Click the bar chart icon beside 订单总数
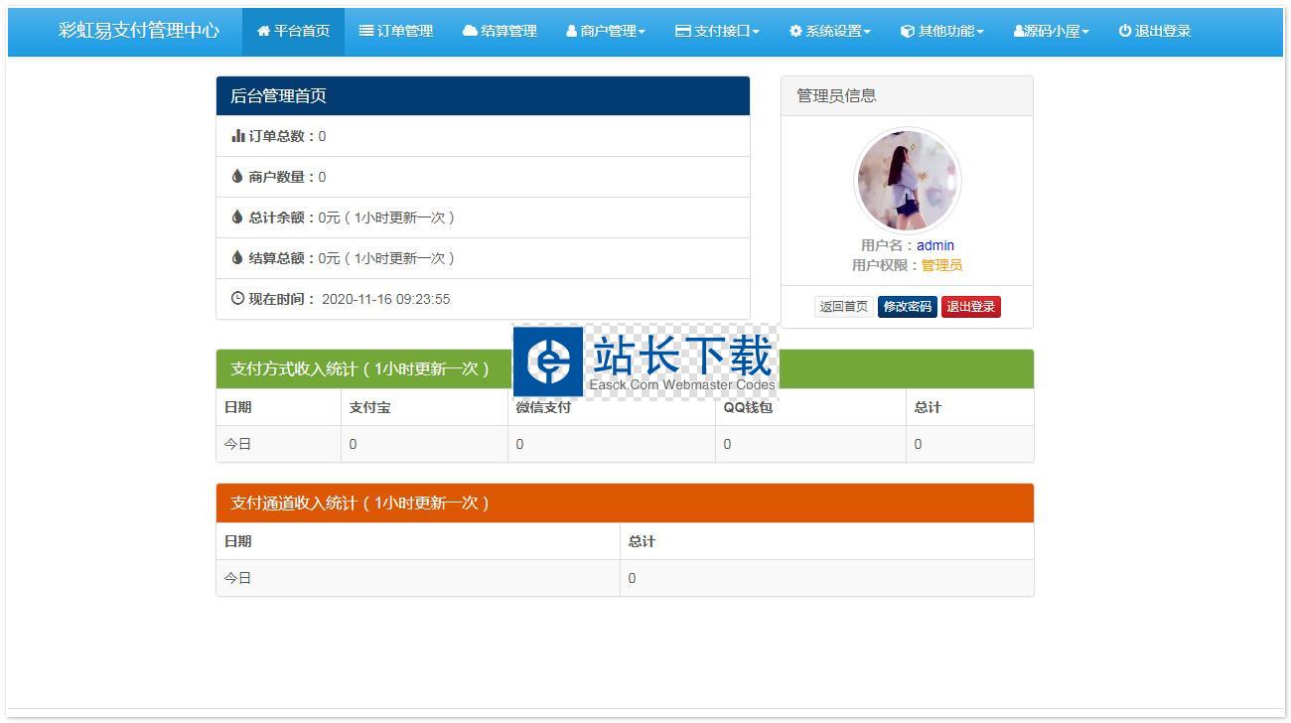Viewport: 1291px width, 723px height. [x=238, y=136]
